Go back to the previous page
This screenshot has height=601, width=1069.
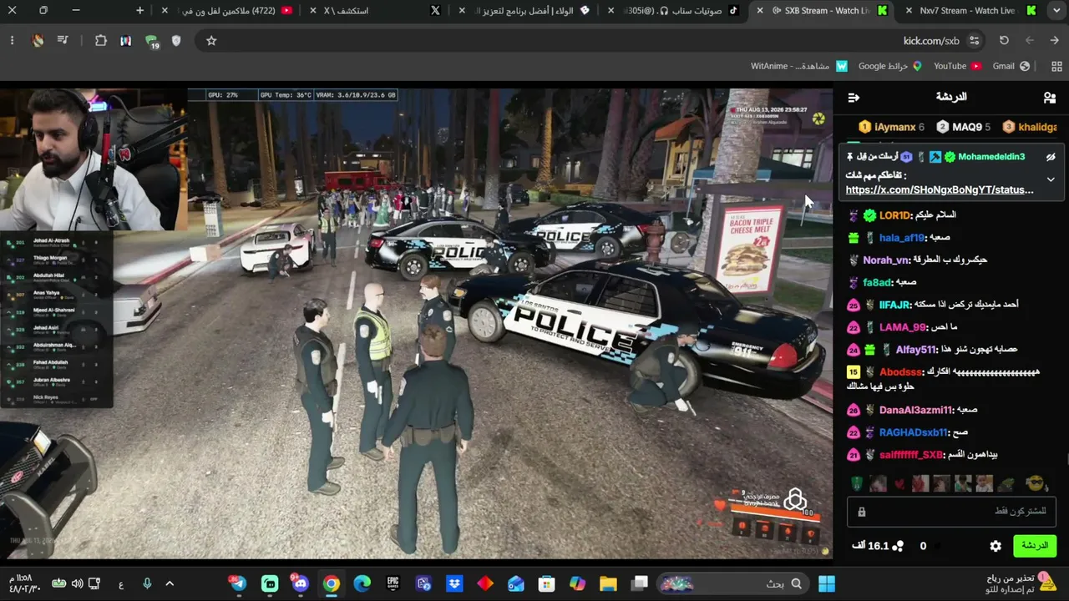(1055, 41)
